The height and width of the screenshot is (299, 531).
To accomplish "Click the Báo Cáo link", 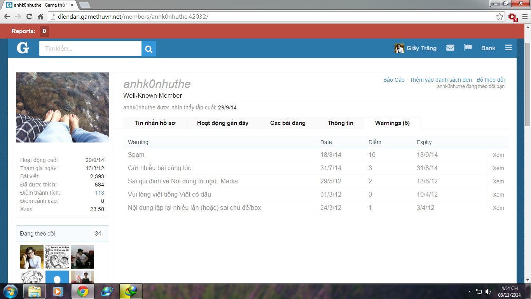I will click(394, 80).
